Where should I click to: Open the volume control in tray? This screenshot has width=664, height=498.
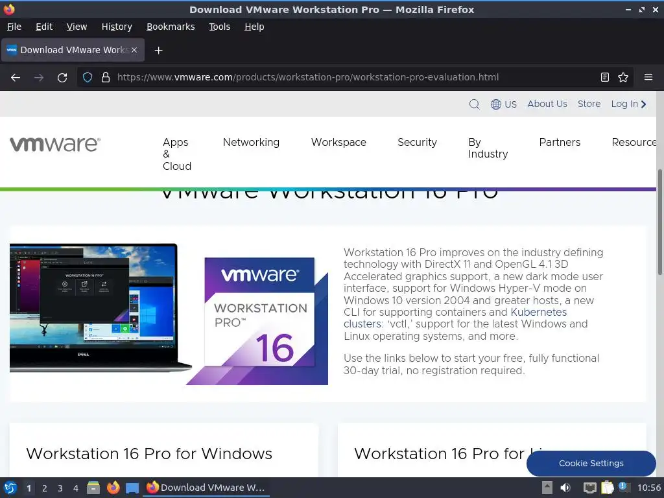click(x=565, y=488)
